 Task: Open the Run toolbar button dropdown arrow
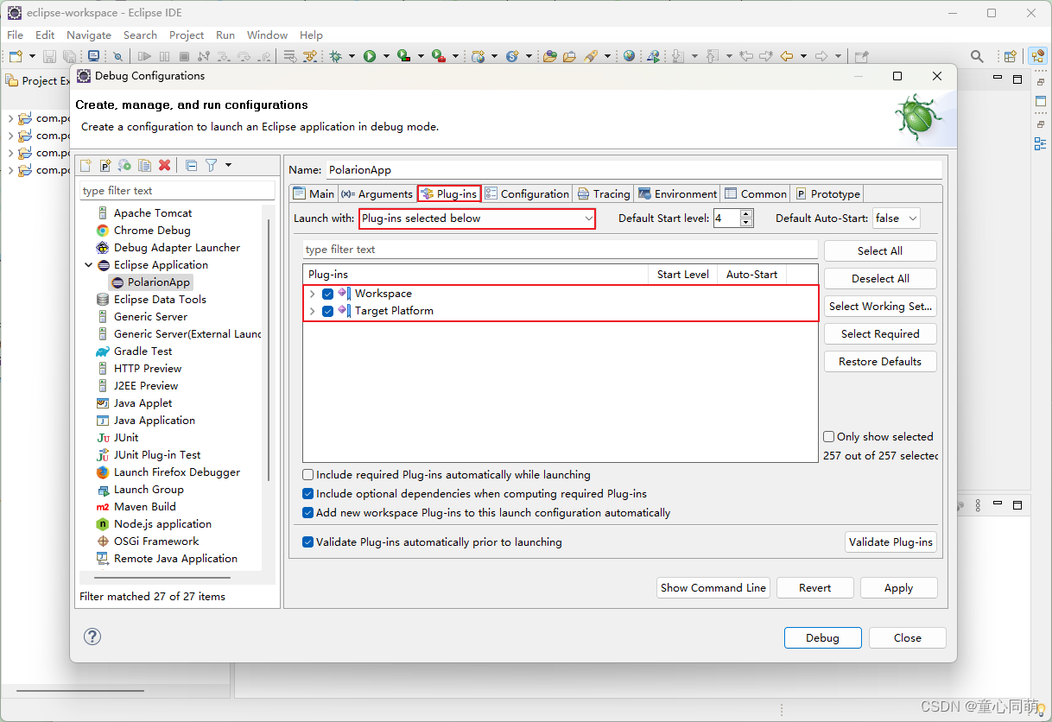(386, 58)
